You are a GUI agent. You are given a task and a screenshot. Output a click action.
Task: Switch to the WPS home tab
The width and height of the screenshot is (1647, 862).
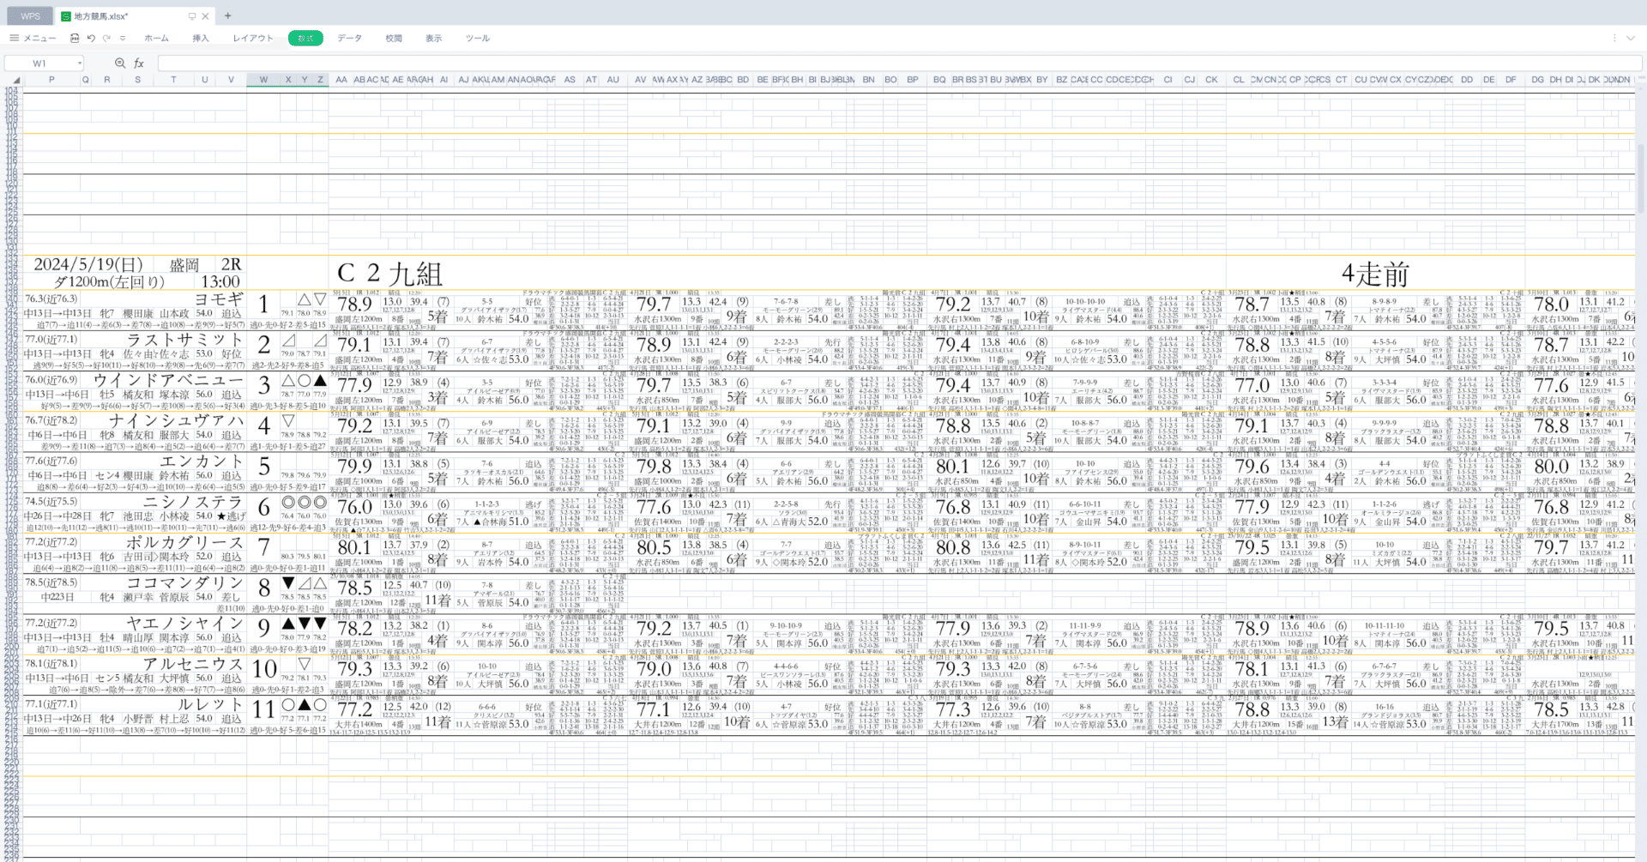coord(30,16)
